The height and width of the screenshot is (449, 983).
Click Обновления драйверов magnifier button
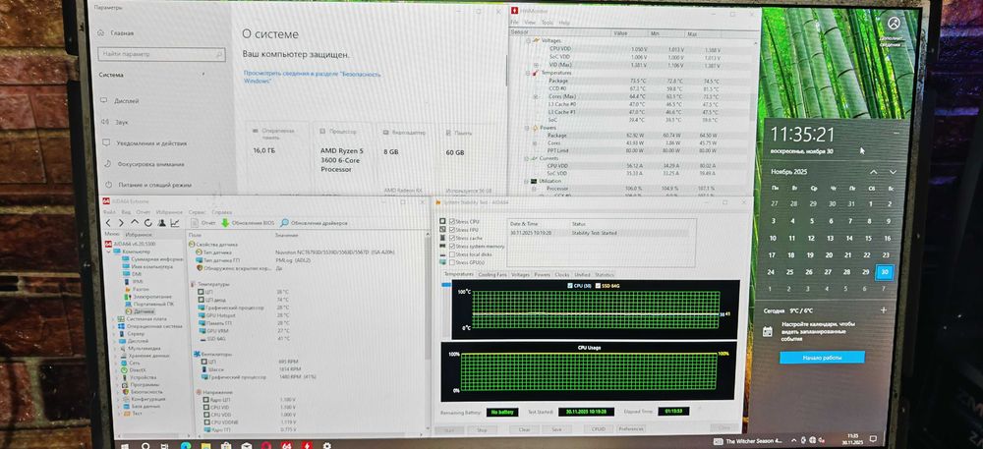coord(315,223)
